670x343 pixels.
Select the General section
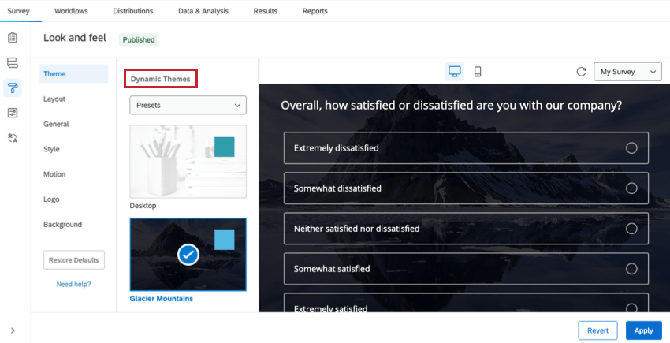[x=56, y=124]
